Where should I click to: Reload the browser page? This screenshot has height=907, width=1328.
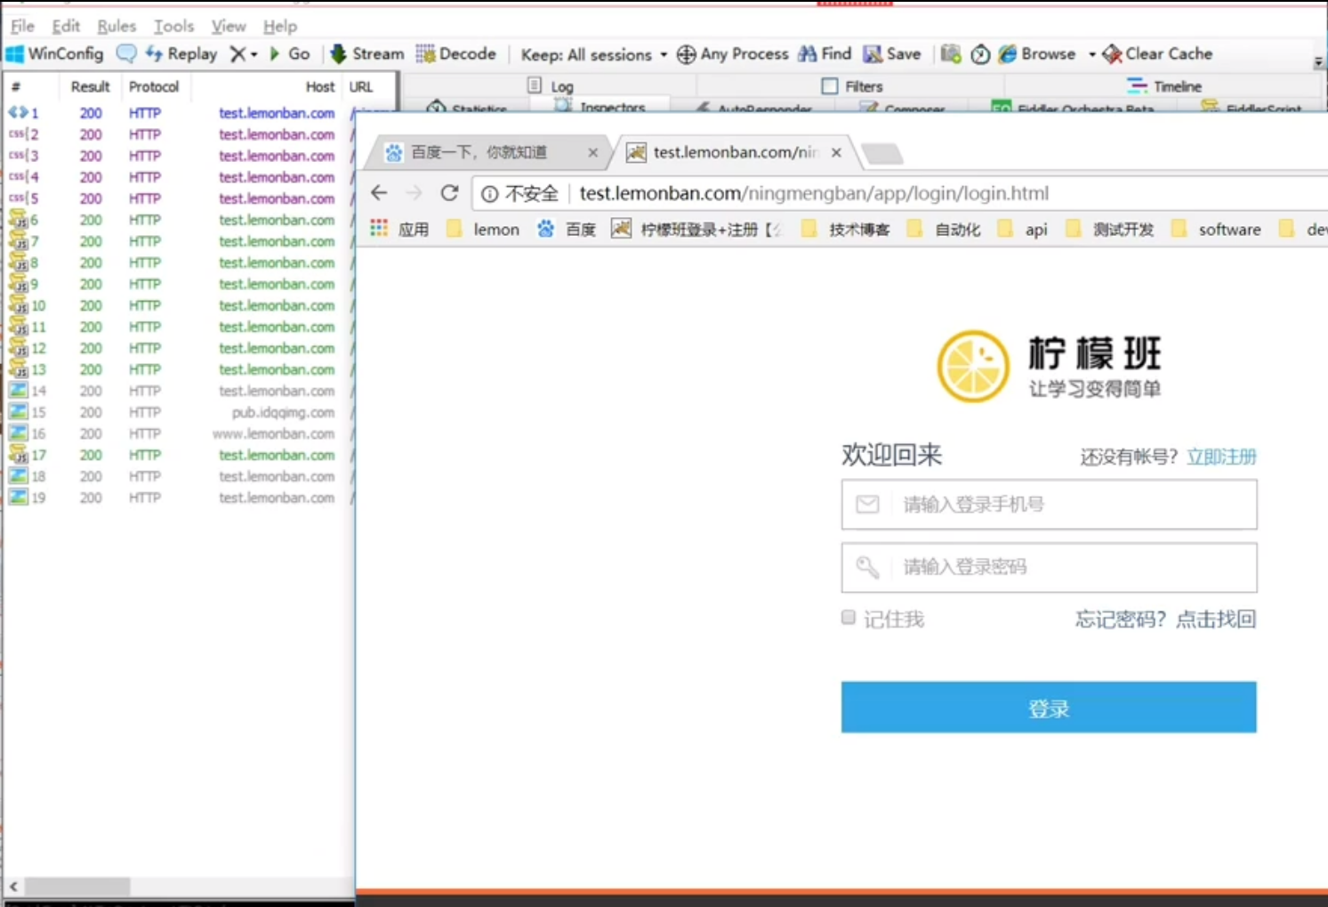point(449,193)
